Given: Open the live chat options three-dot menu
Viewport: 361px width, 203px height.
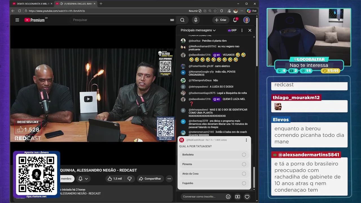Looking at the screenshot, I should pyautogui.click(x=242, y=30).
